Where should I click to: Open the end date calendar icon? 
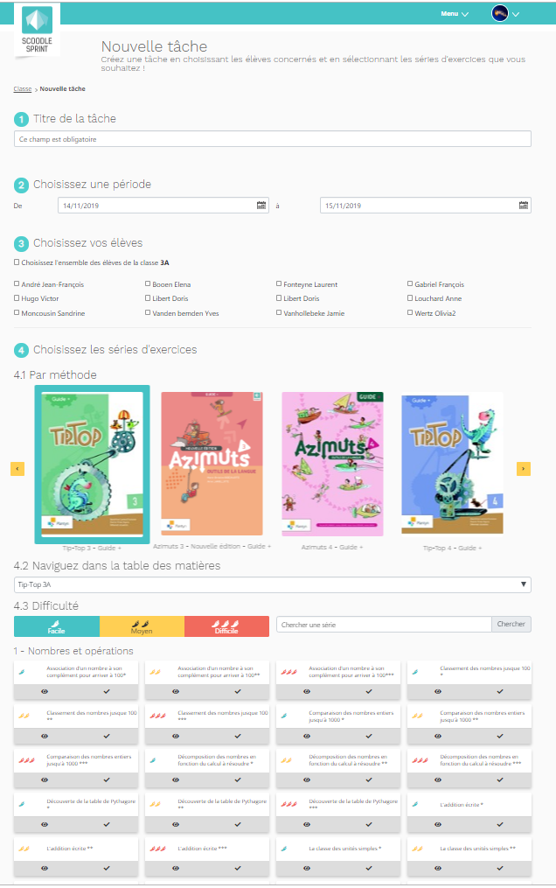pos(524,205)
